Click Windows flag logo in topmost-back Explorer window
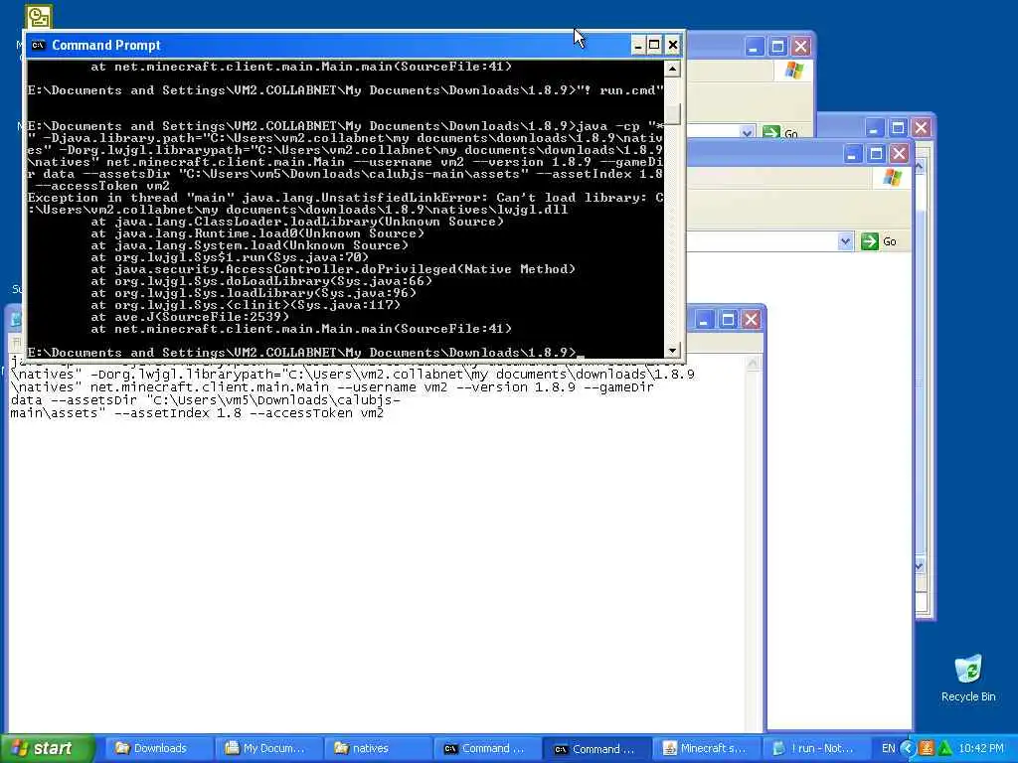 [793, 70]
